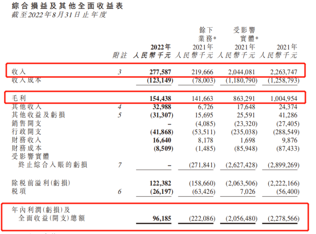Select the 2022 annual profit 96,185
Viewport: 316px width, 234px height.
(x=163, y=218)
